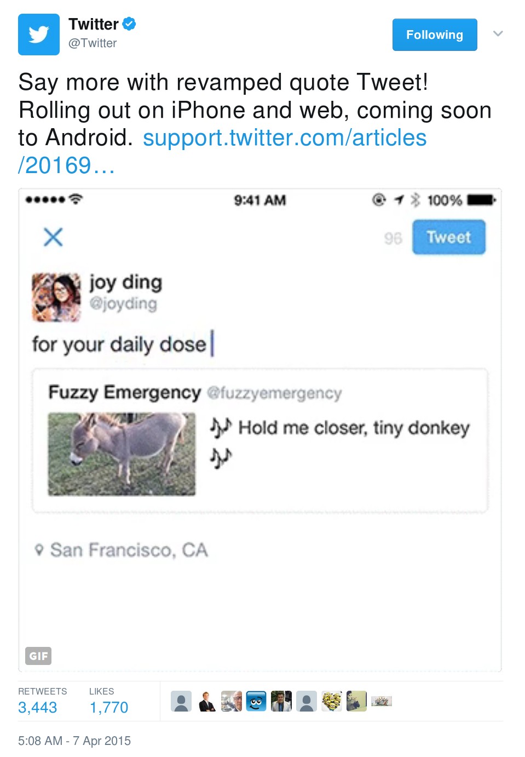Screen dimensions: 525x757
Task: Click the man in suit liker avatar
Action: tap(206, 701)
